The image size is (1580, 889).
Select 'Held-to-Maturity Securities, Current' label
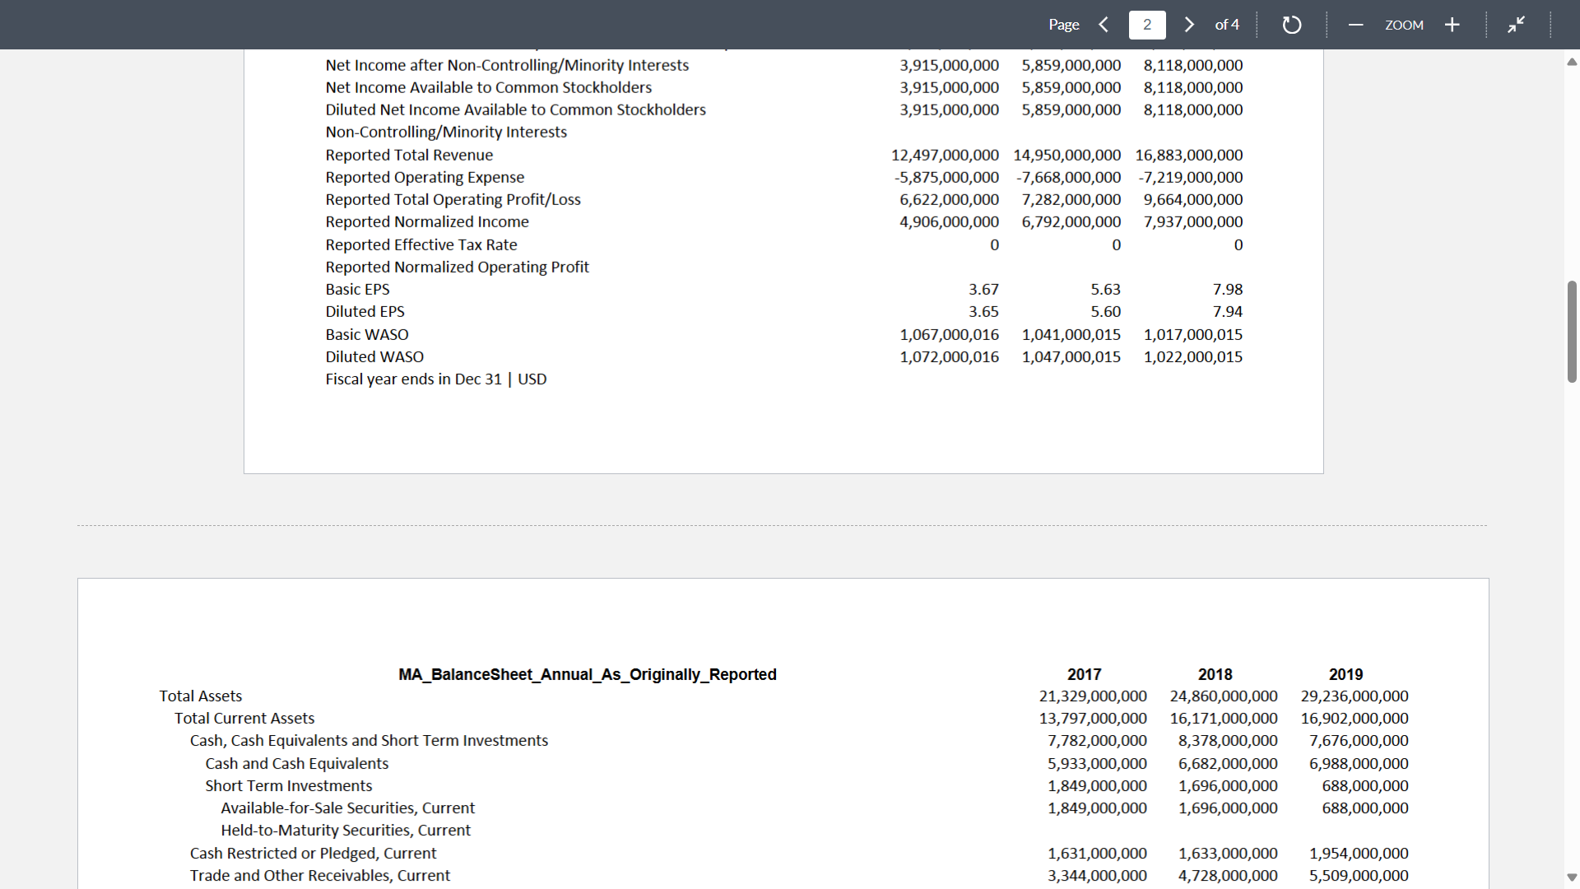[346, 830]
